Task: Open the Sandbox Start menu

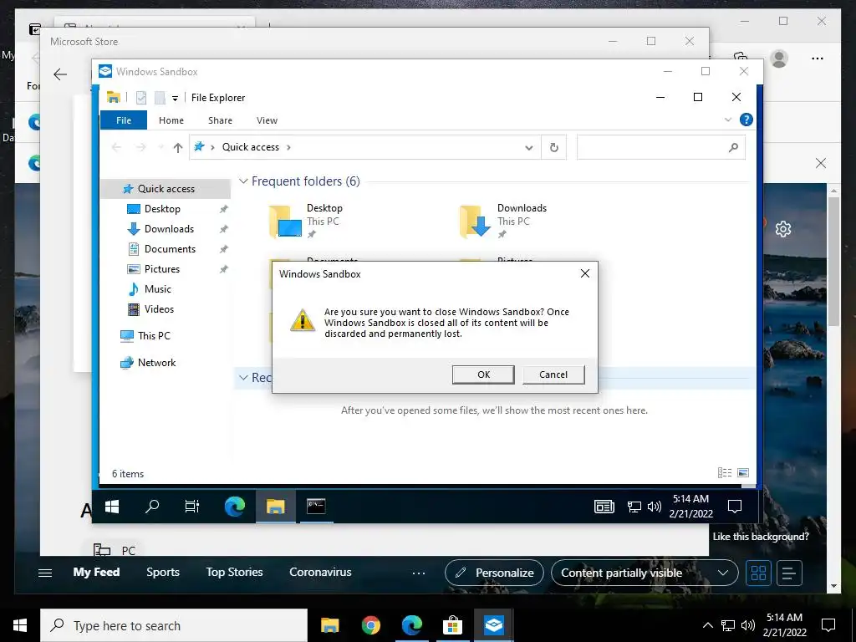Action: (112, 507)
